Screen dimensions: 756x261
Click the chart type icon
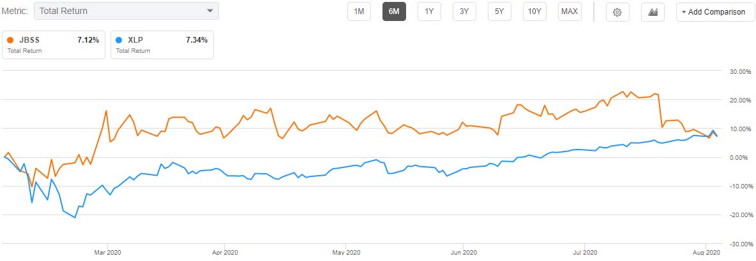[653, 12]
